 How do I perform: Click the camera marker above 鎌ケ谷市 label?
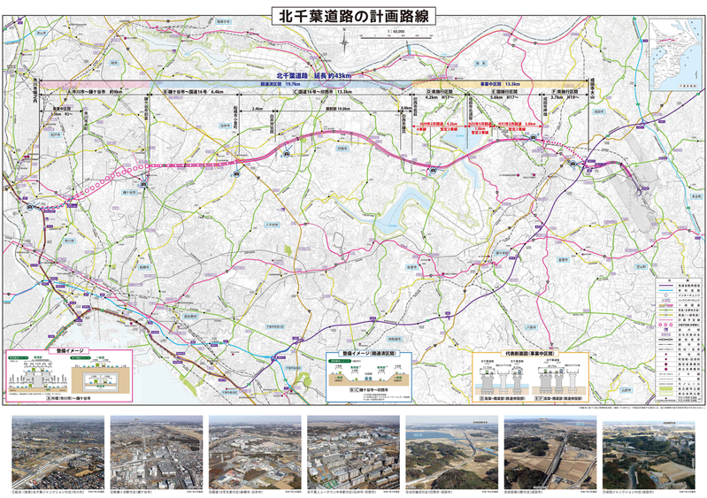click(x=144, y=183)
